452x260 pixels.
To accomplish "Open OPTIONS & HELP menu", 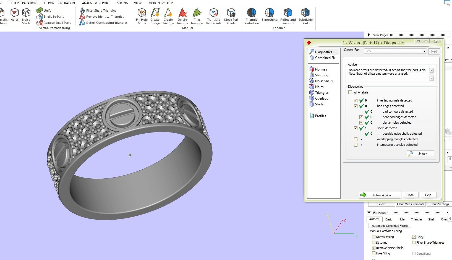I will (x=161, y=3).
